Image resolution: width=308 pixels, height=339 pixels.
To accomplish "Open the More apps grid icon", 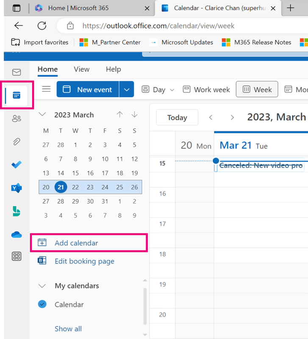I will pos(17,256).
